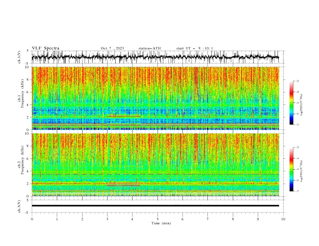Image resolution: width=319 pixels, height=246 pixels.
Task: Click the time axis tick label "10"
Action: point(283,219)
